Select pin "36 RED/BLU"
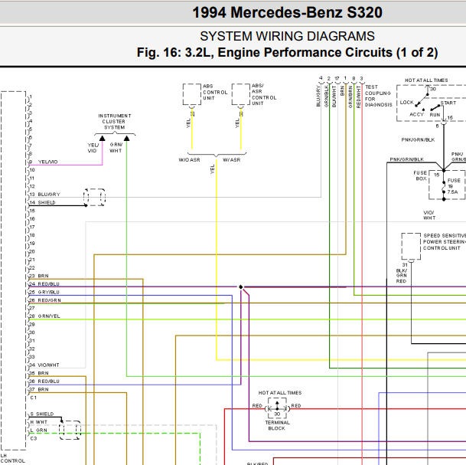The width and height of the screenshot is (466, 465). click(44, 381)
